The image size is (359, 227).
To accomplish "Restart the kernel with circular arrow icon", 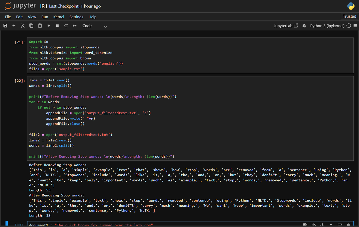I will [66, 26].
